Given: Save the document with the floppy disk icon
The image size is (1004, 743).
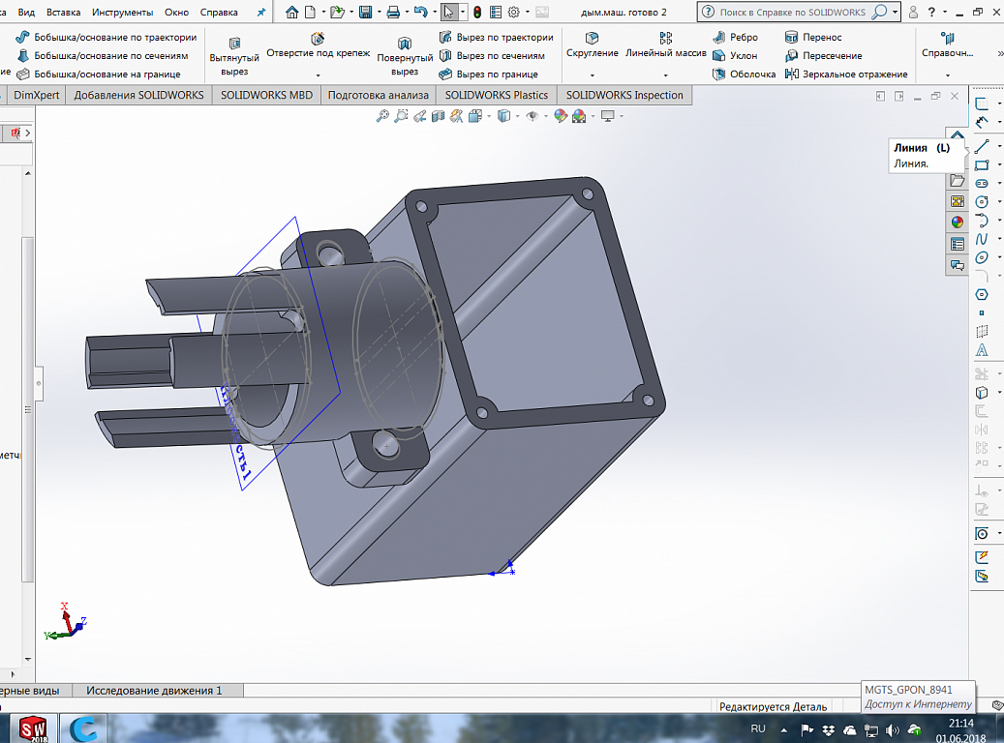Looking at the screenshot, I should click(x=366, y=13).
